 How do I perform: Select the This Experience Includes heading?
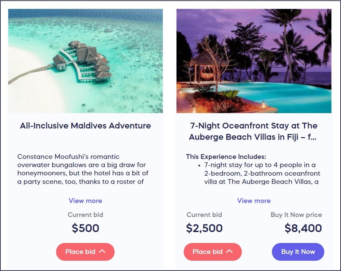click(226, 157)
